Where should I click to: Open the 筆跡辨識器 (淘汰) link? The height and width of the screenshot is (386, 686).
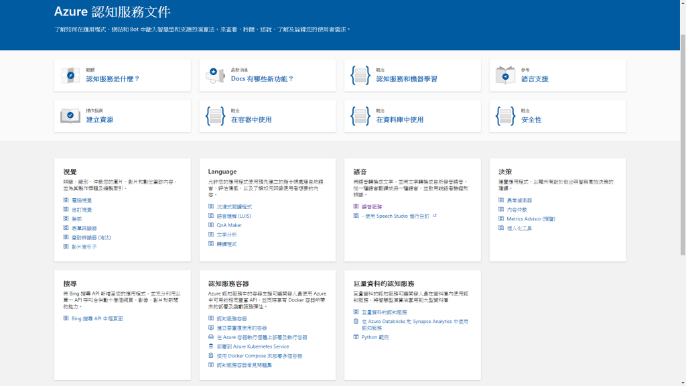(91, 238)
